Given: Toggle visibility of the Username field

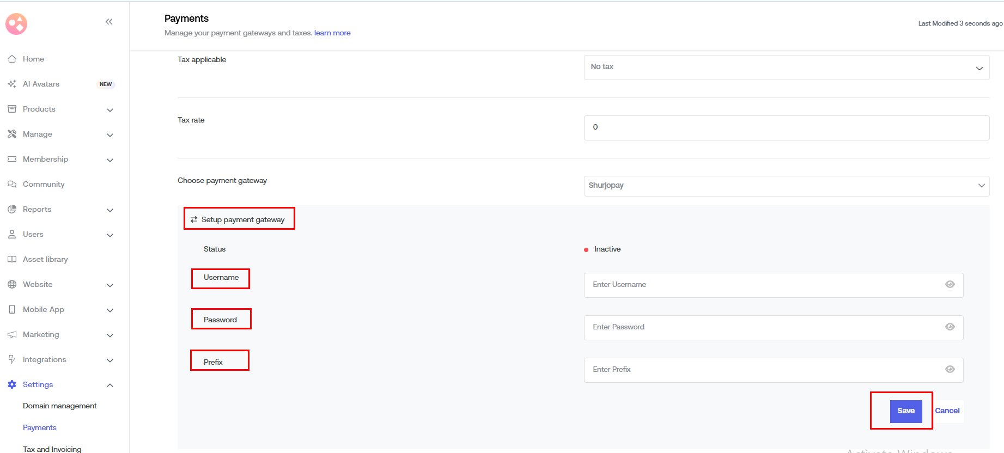Looking at the screenshot, I should 950,284.
